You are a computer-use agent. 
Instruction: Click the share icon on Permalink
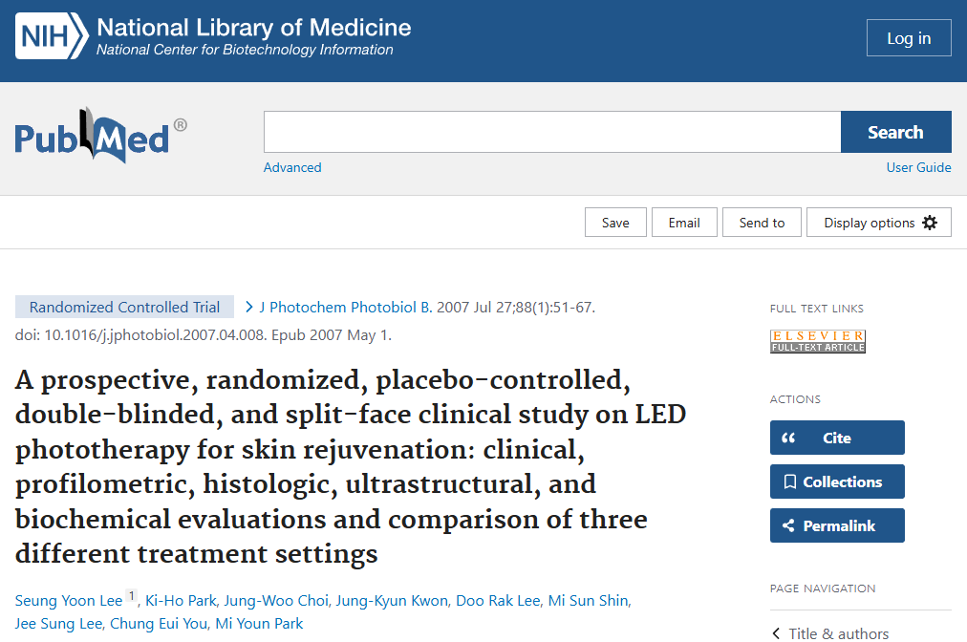(789, 525)
